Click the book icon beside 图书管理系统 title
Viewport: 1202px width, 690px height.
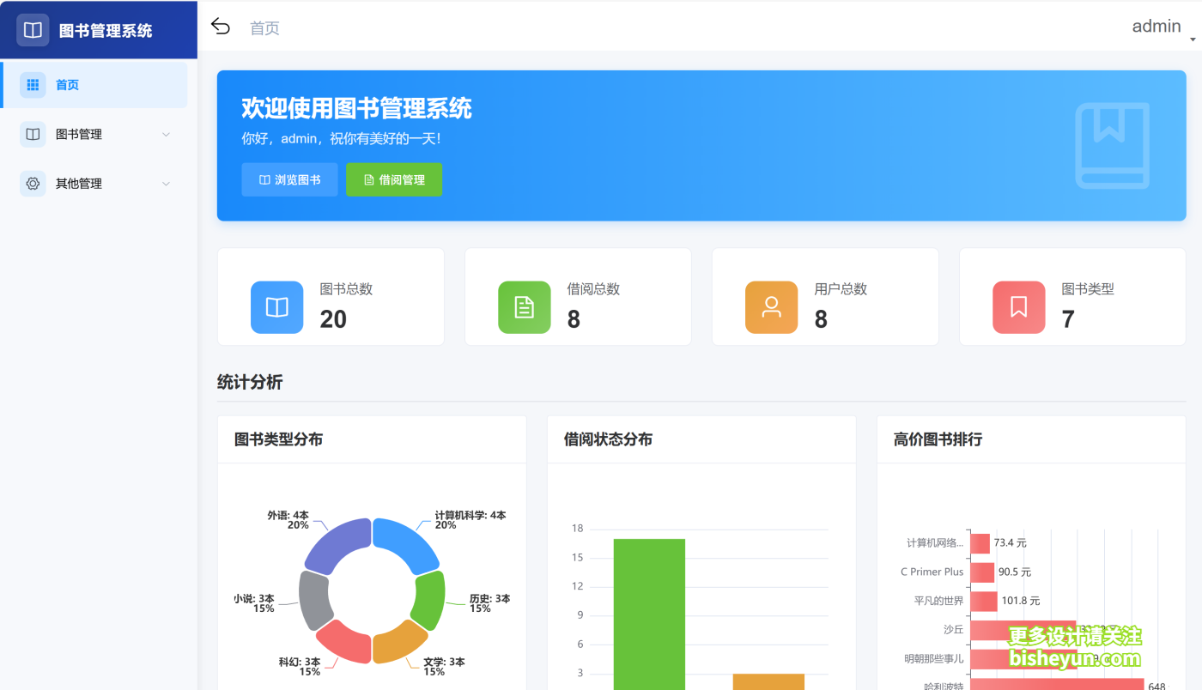pyautogui.click(x=33, y=29)
